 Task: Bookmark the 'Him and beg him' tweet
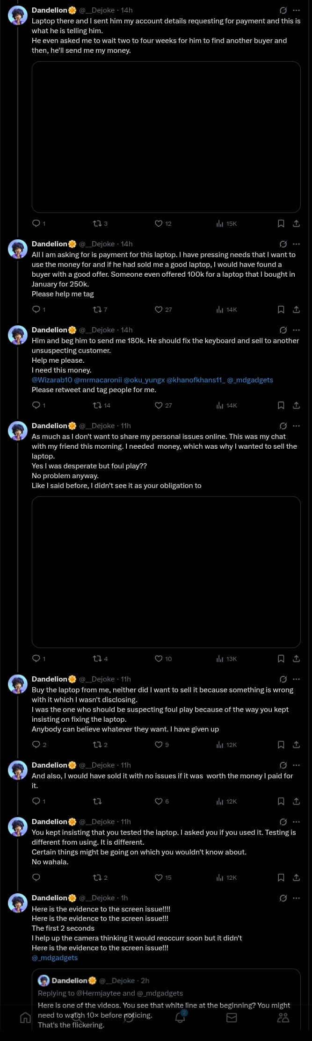(x=281, y=405)
